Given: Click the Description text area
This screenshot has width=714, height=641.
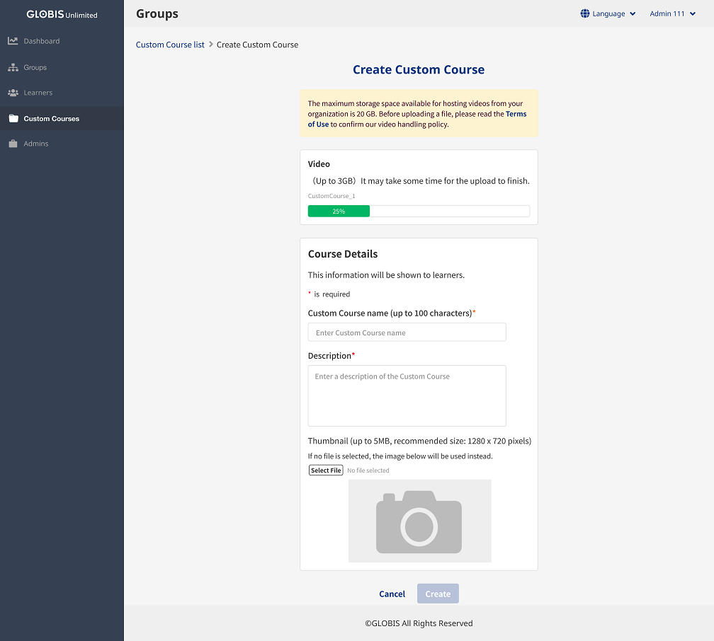Looking at the screenshot, I should 407,395.
